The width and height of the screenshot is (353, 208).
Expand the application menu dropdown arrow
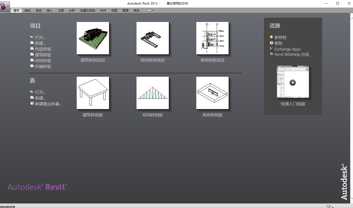click(8, 7)
